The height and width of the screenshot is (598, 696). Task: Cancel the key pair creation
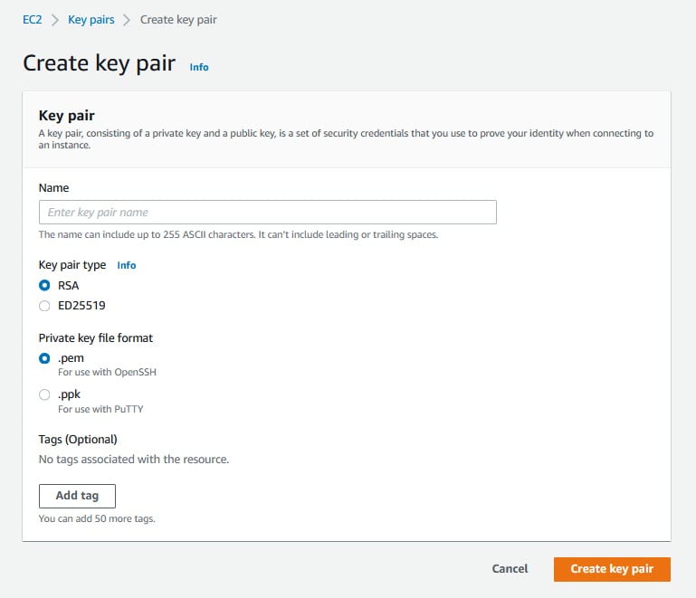(510, 569)
